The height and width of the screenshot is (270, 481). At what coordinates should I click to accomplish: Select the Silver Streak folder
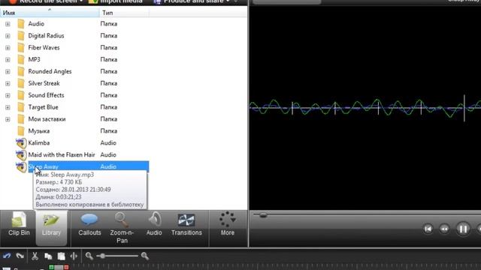pyautogui.click(x=44, y=83)
